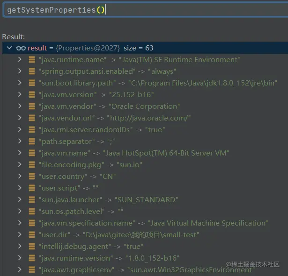Screen dimensions: 288x276
Task: Expand the user.dir entry
Action: pos(20,234)
